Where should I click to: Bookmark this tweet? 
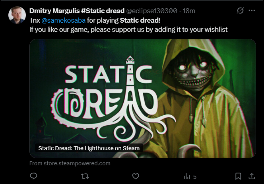point(238,176)
